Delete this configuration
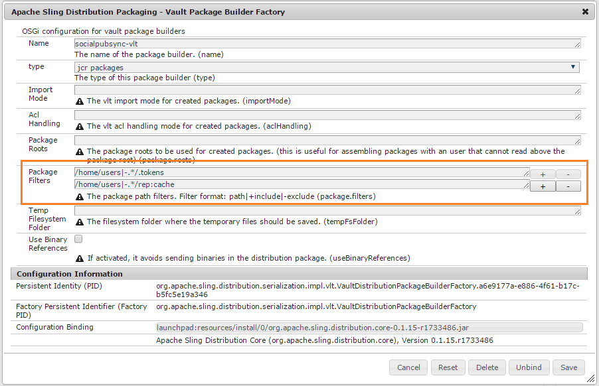599x386 pixels. coord(487,367)
